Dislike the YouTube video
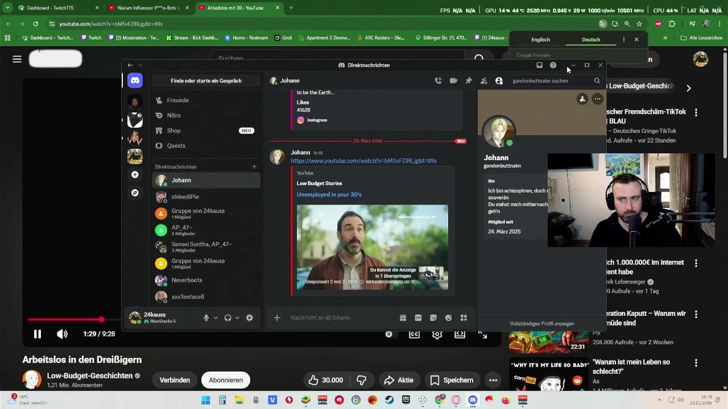 click(361, 380)
